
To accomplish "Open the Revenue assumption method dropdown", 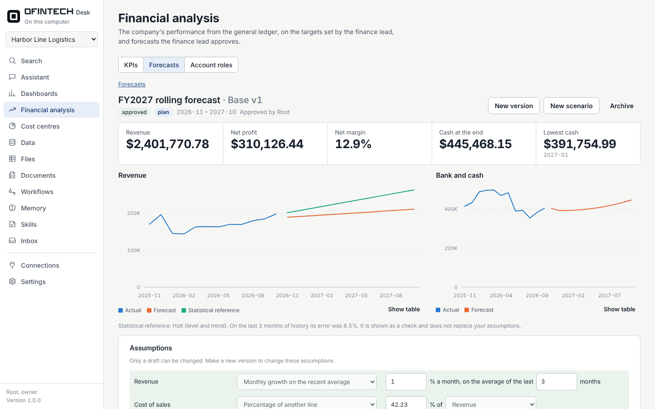I will tap(307, 382).
